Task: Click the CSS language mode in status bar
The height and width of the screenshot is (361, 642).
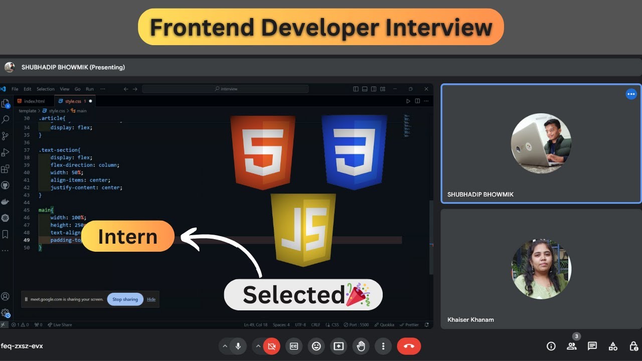Action: point(332,325)
